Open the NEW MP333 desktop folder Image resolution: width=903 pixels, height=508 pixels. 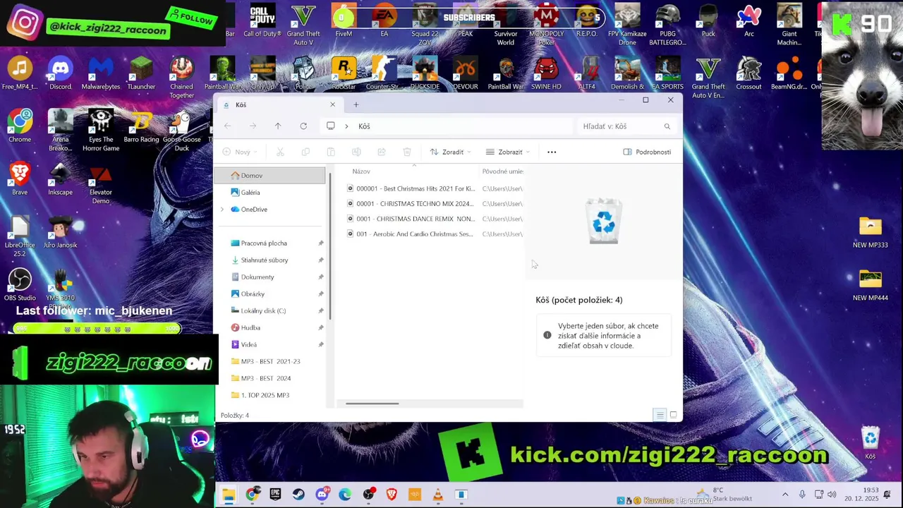click(871, 233)
